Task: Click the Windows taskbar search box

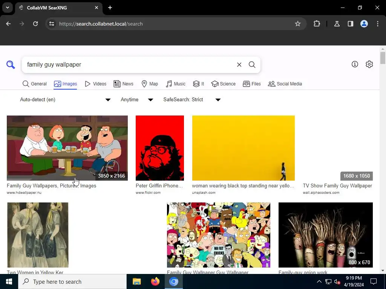Action: (x=72, y=281)
